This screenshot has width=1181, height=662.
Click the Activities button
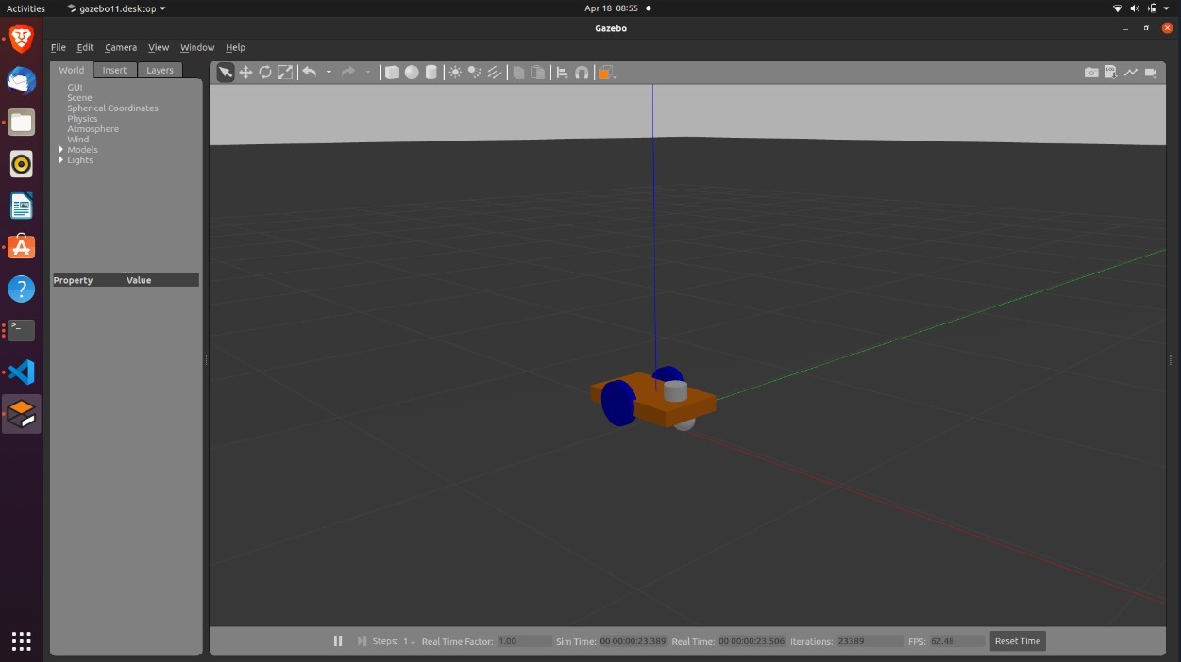point(25,8)
